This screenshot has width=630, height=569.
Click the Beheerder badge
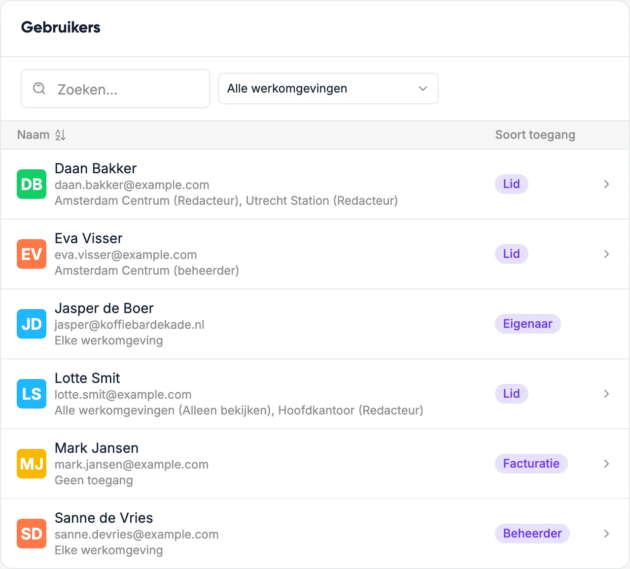[x=532, y=534]
